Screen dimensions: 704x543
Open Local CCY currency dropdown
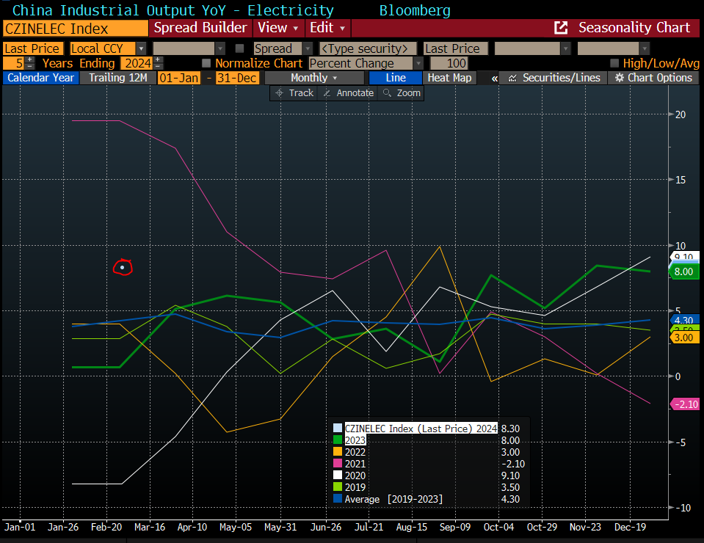click(x=141, y=48)
